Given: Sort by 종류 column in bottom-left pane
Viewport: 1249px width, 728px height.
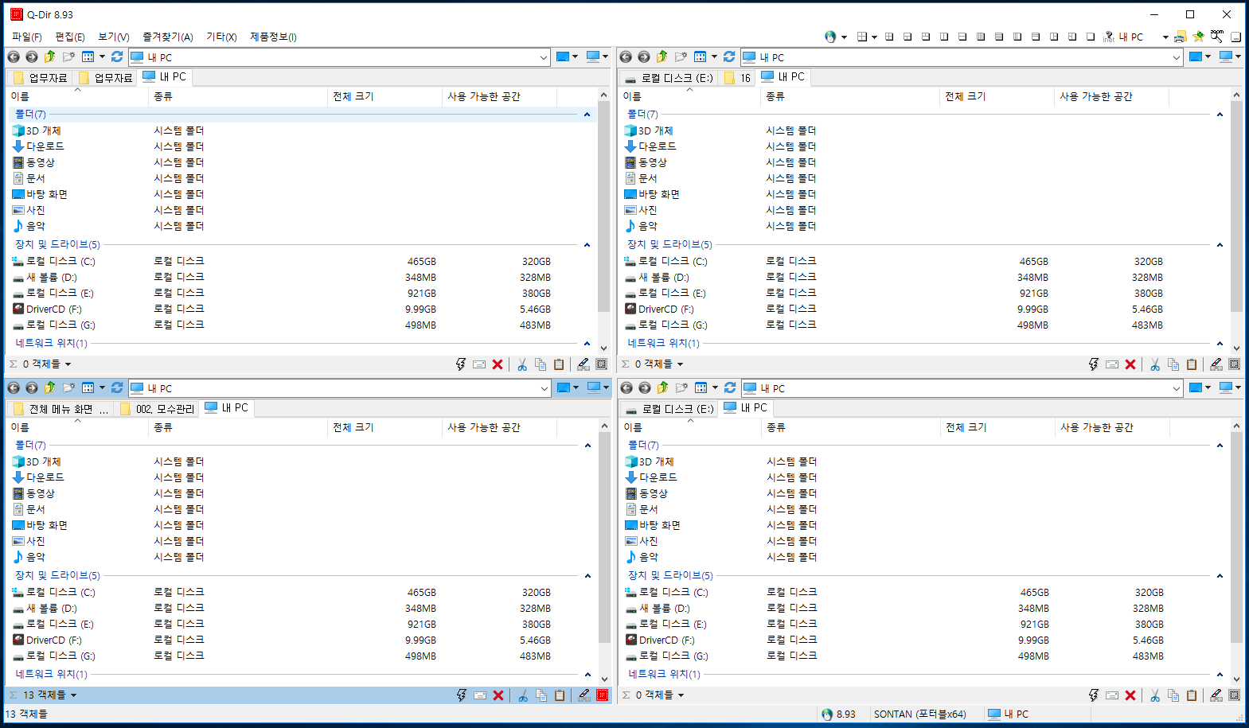Looking at the screenshot, I should [x=239, y=427].
